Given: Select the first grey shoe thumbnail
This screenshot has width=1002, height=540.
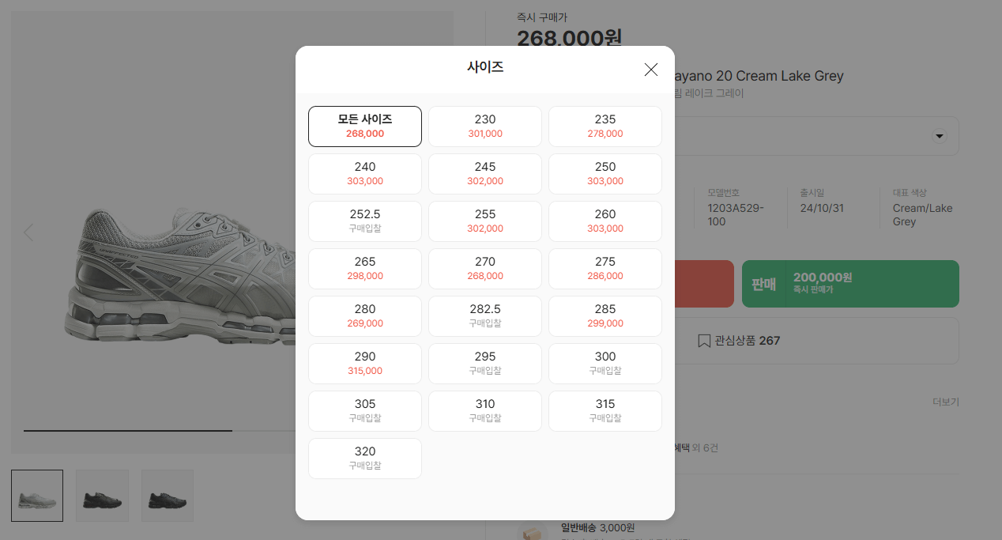Looking at the screenshot, I should 37,496.
